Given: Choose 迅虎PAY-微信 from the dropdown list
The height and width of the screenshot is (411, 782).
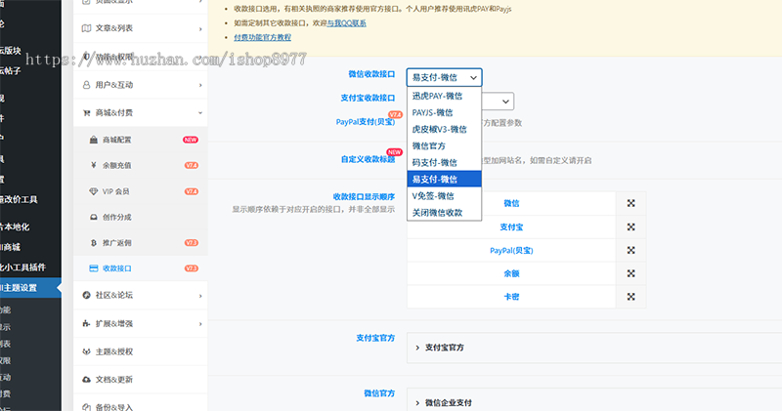Looking at the screenshot, I should click(x=444, y=96).
